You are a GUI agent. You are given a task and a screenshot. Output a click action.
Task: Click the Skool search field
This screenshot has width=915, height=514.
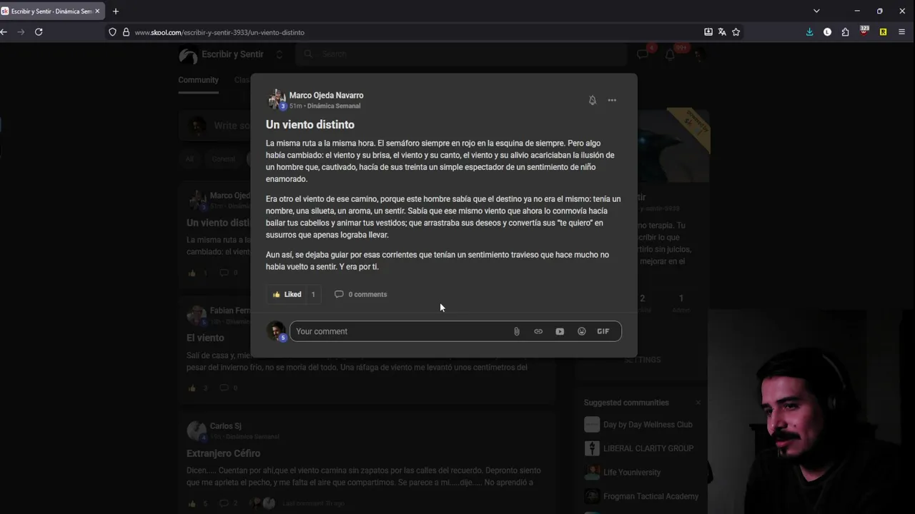461,54
